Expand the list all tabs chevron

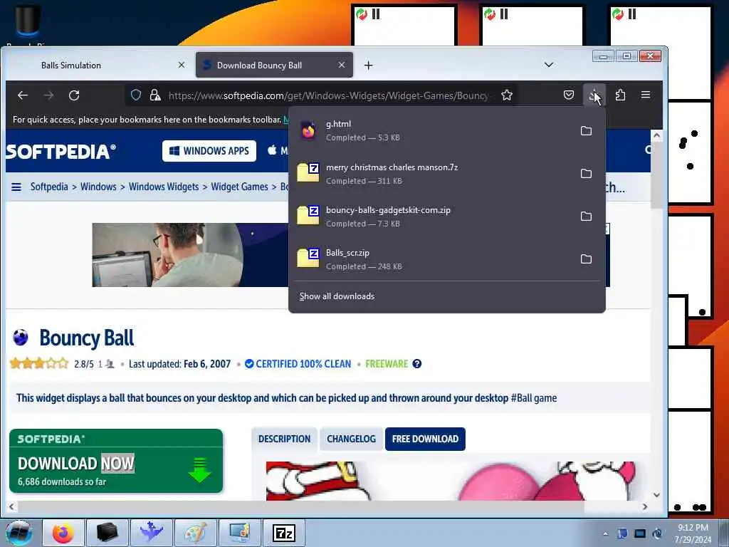coord(549,65)
